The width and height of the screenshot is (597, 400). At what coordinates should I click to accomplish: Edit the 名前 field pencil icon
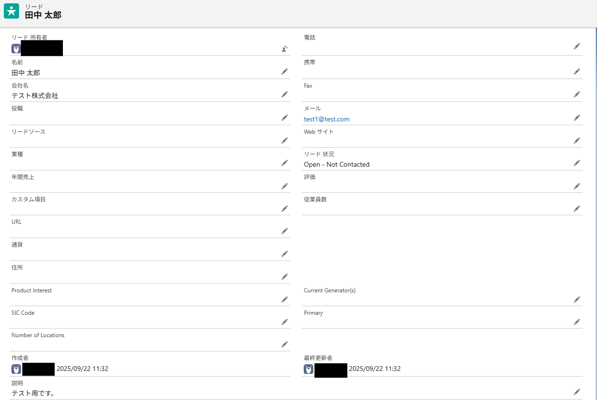pos(285,71)
